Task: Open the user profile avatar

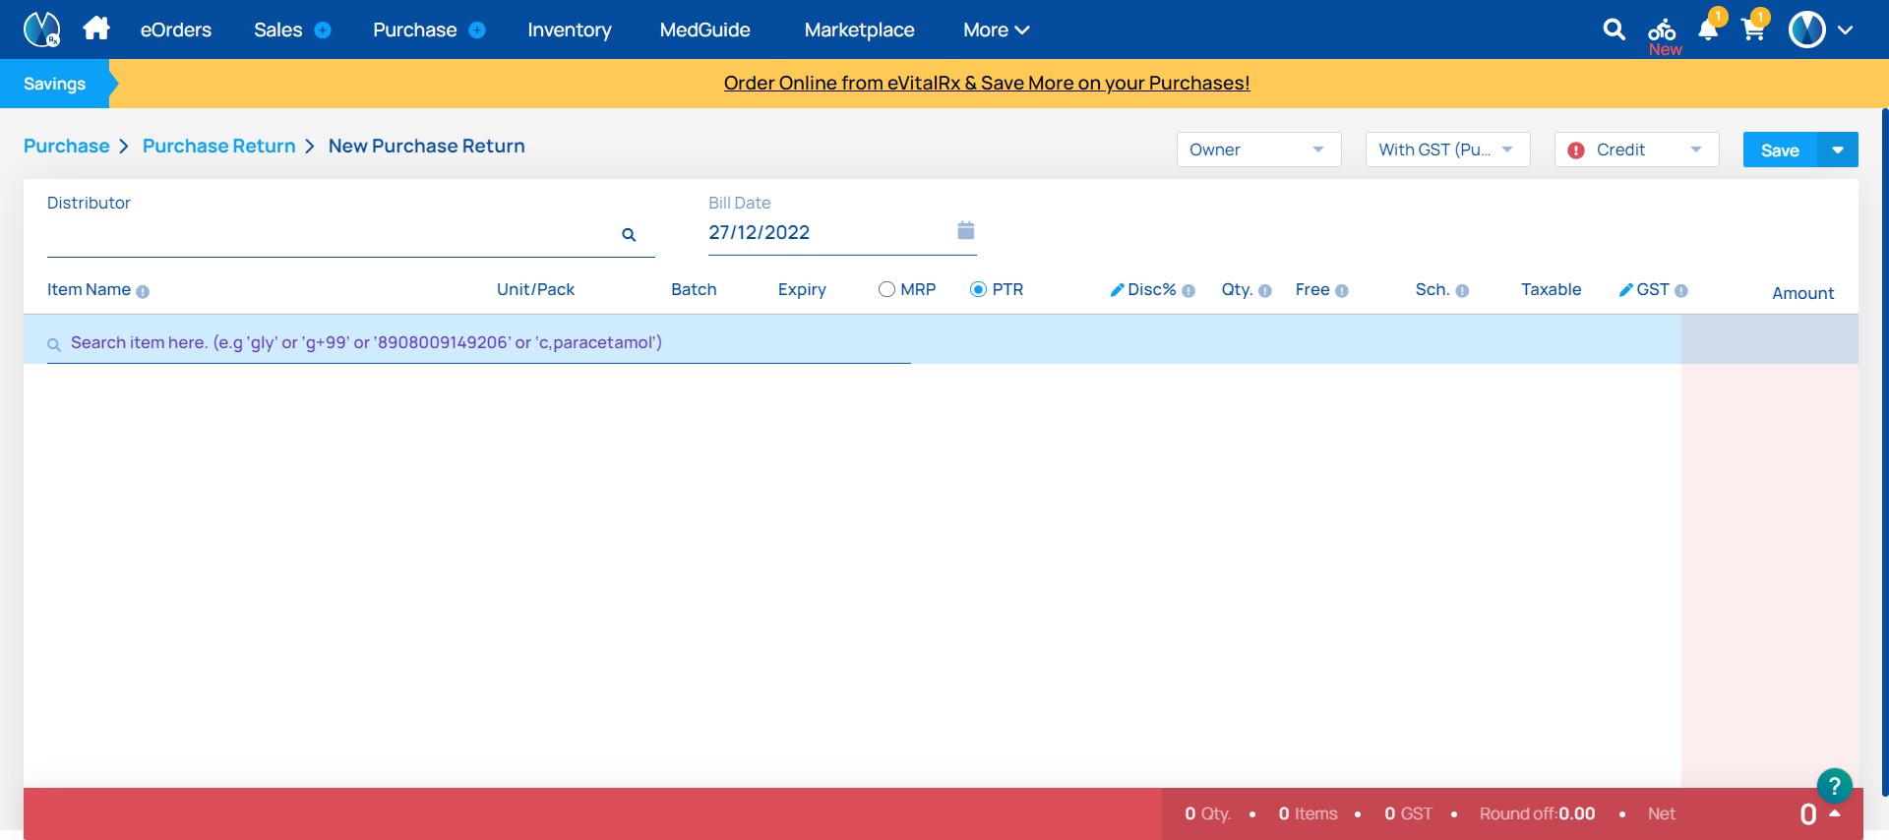Action: [1806, 30]
